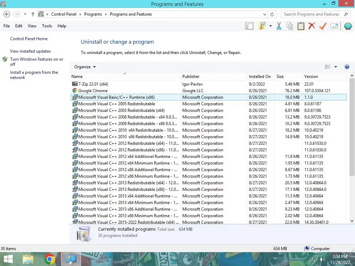
Task: Click the Control Panel breadcrumb
Action: pos(64,14)
